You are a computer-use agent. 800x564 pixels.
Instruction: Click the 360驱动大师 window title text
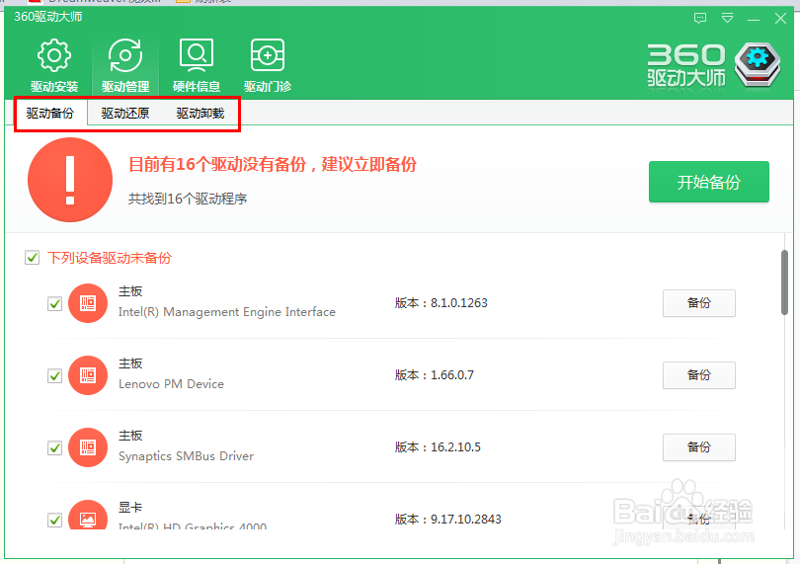point(48,17)
